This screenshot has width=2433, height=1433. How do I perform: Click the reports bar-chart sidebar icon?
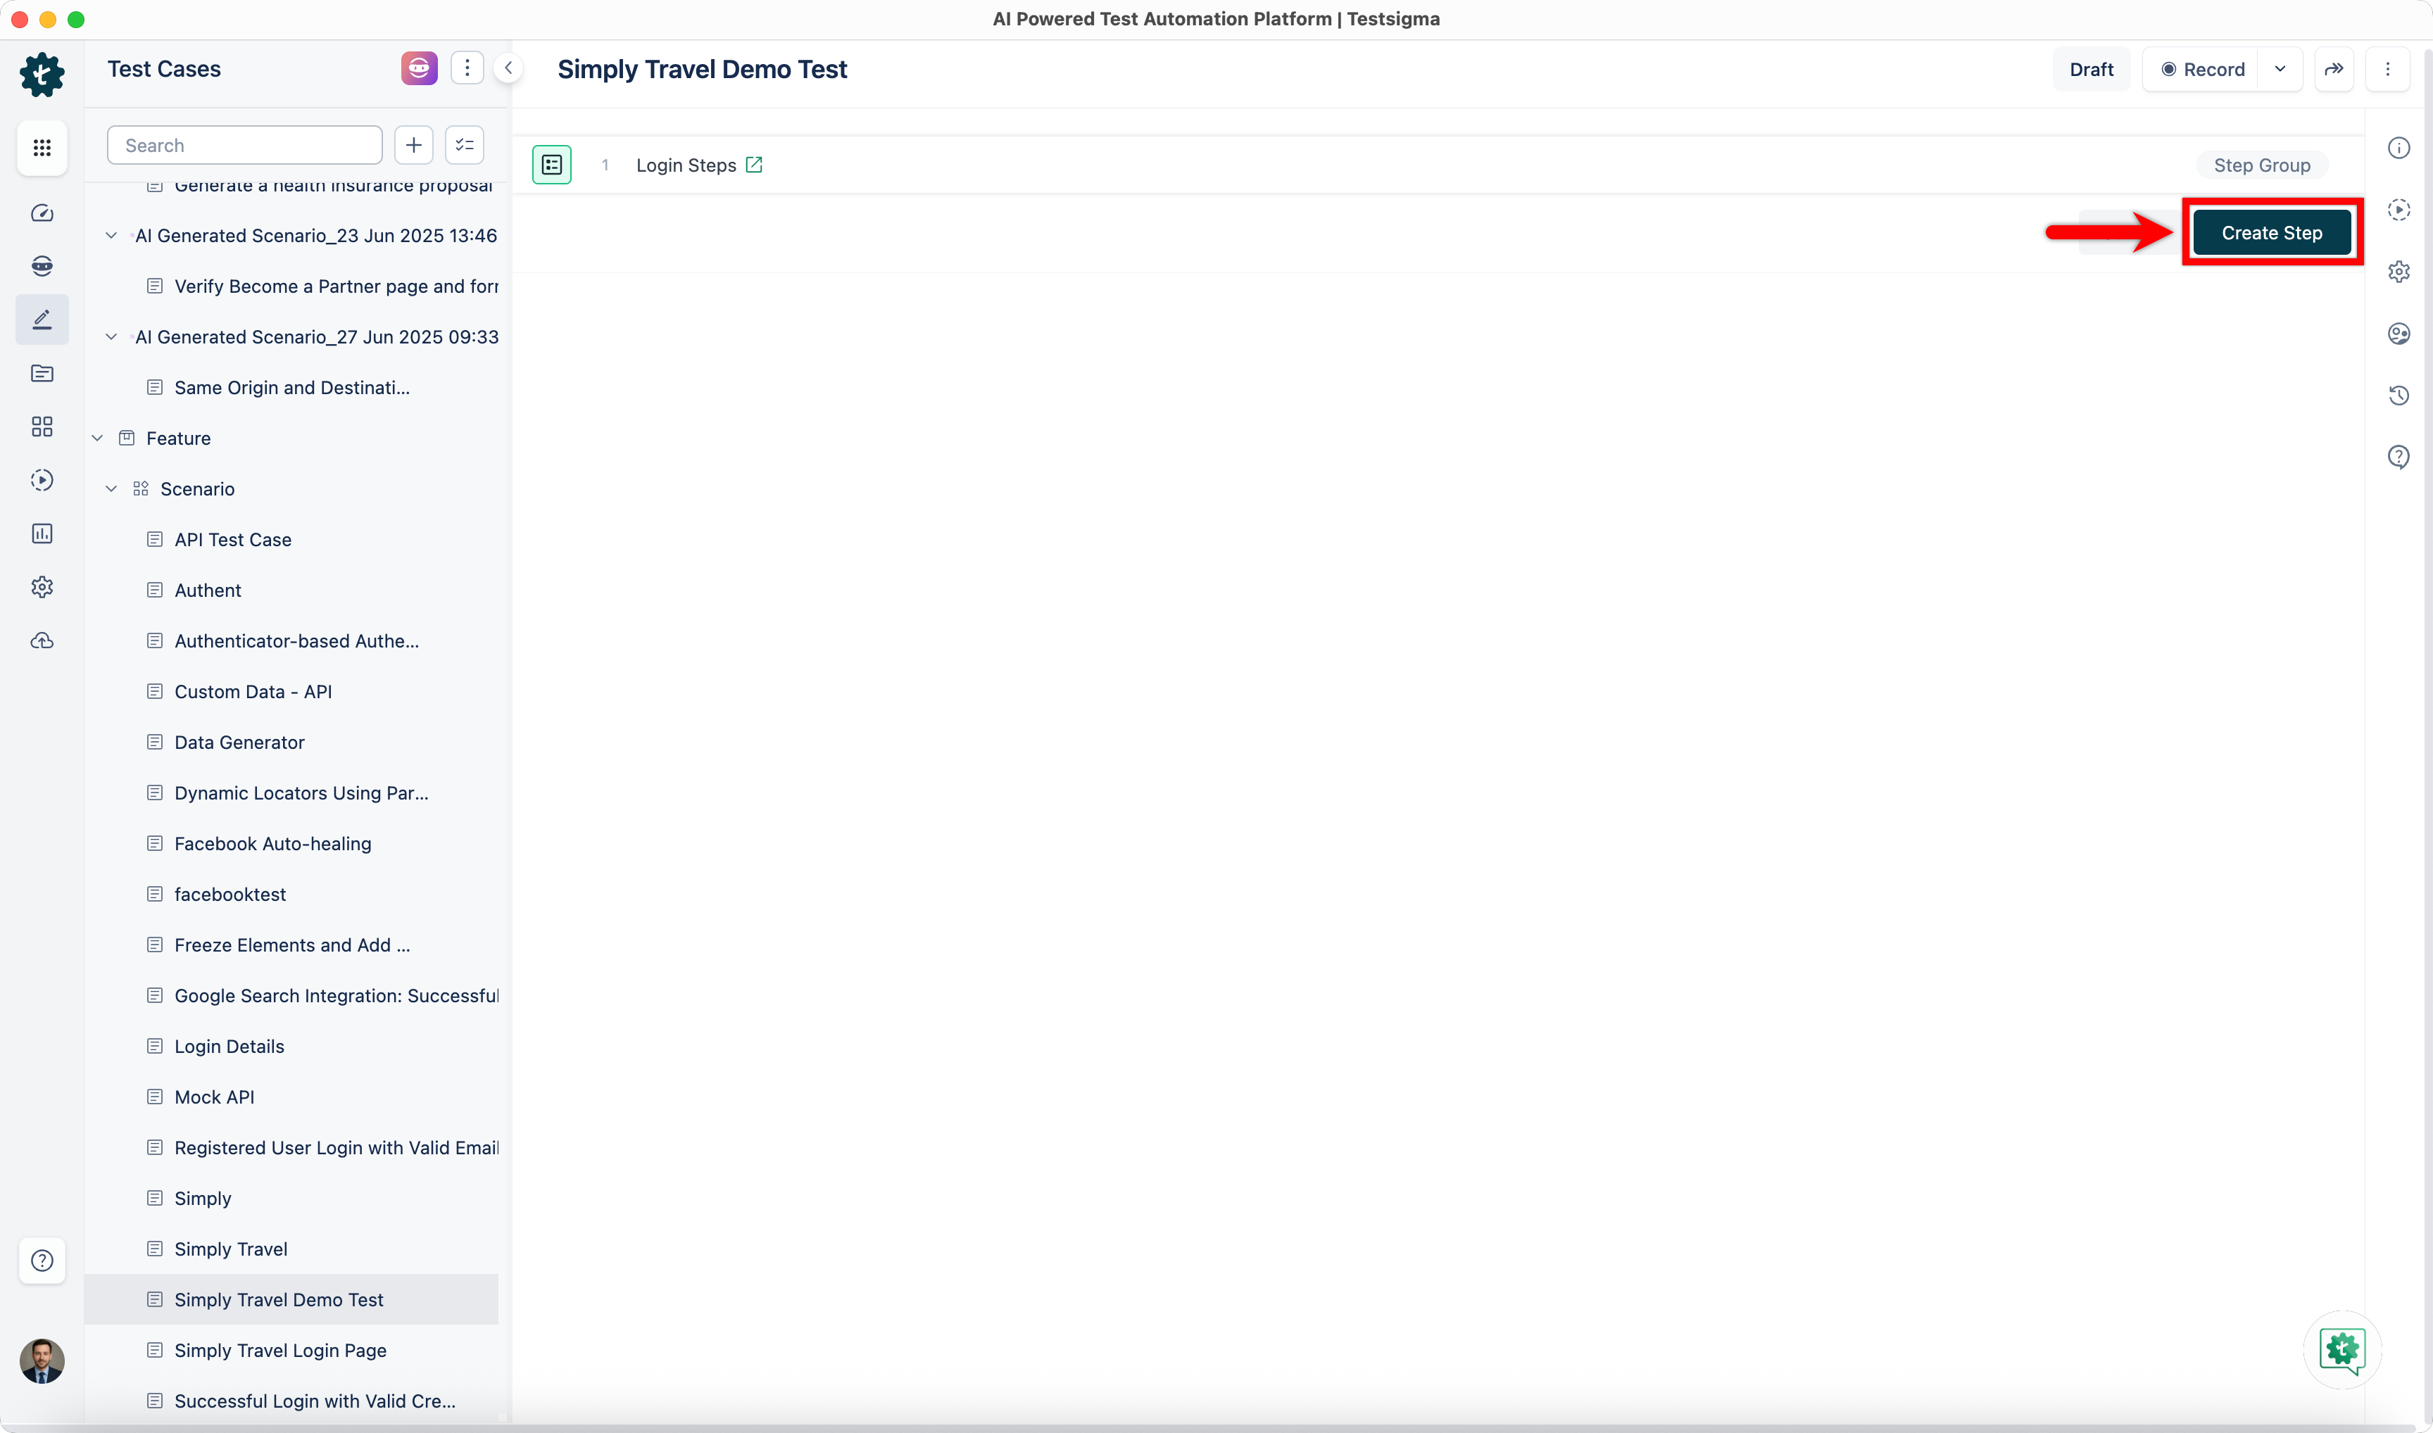tap(42, 534)
